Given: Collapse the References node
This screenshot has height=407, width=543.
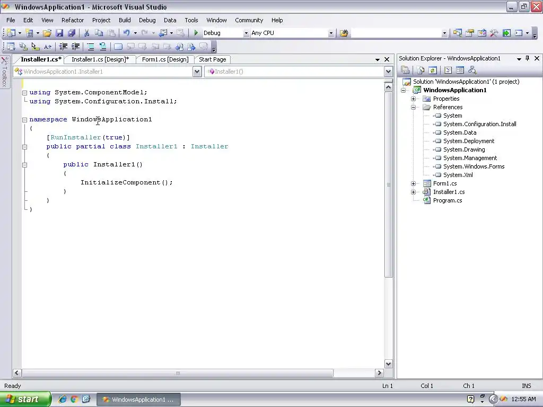Looking at the screenshot, I should pyautogui.click(x=413, y=107).
